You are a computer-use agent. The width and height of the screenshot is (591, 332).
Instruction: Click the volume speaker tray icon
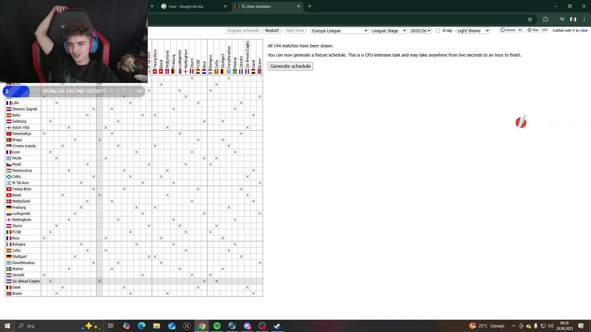click(551, 326)
